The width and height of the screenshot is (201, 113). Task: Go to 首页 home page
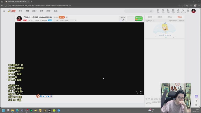[21, 11]
